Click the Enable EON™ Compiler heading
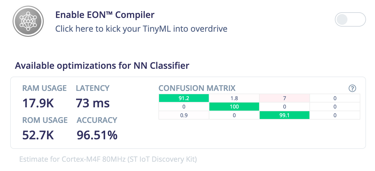This screenshot has width=375, height=171. [x=105, y=14]
